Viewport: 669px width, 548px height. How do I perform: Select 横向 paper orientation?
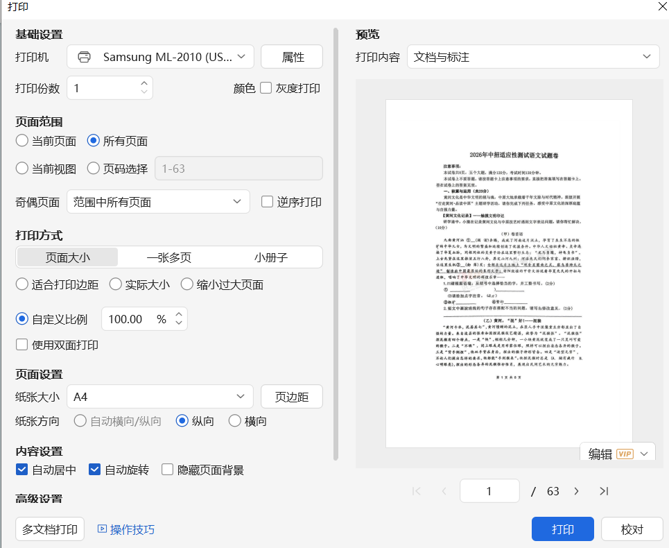coord(234,421)
